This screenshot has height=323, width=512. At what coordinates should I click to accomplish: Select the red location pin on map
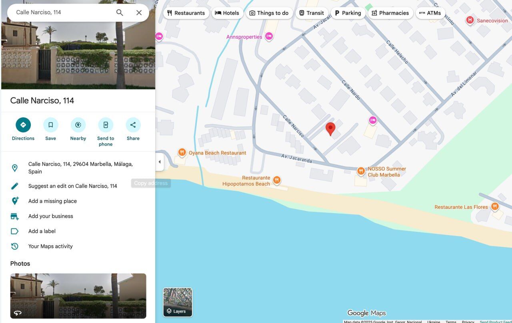click(330, 129)
